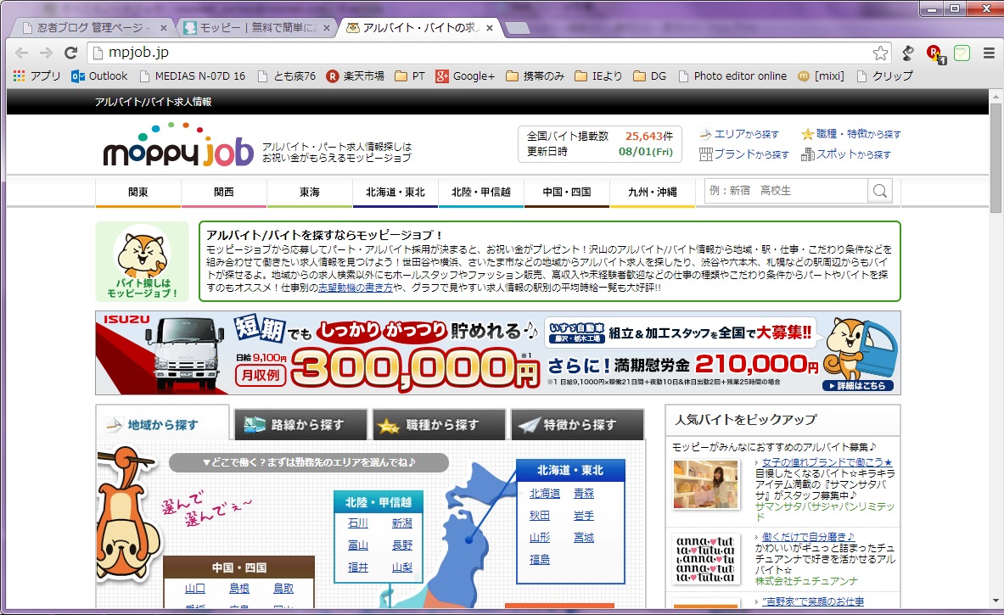Click the search magnifier button
Screen dimensions: 1004x615
(x=880, y=191)
